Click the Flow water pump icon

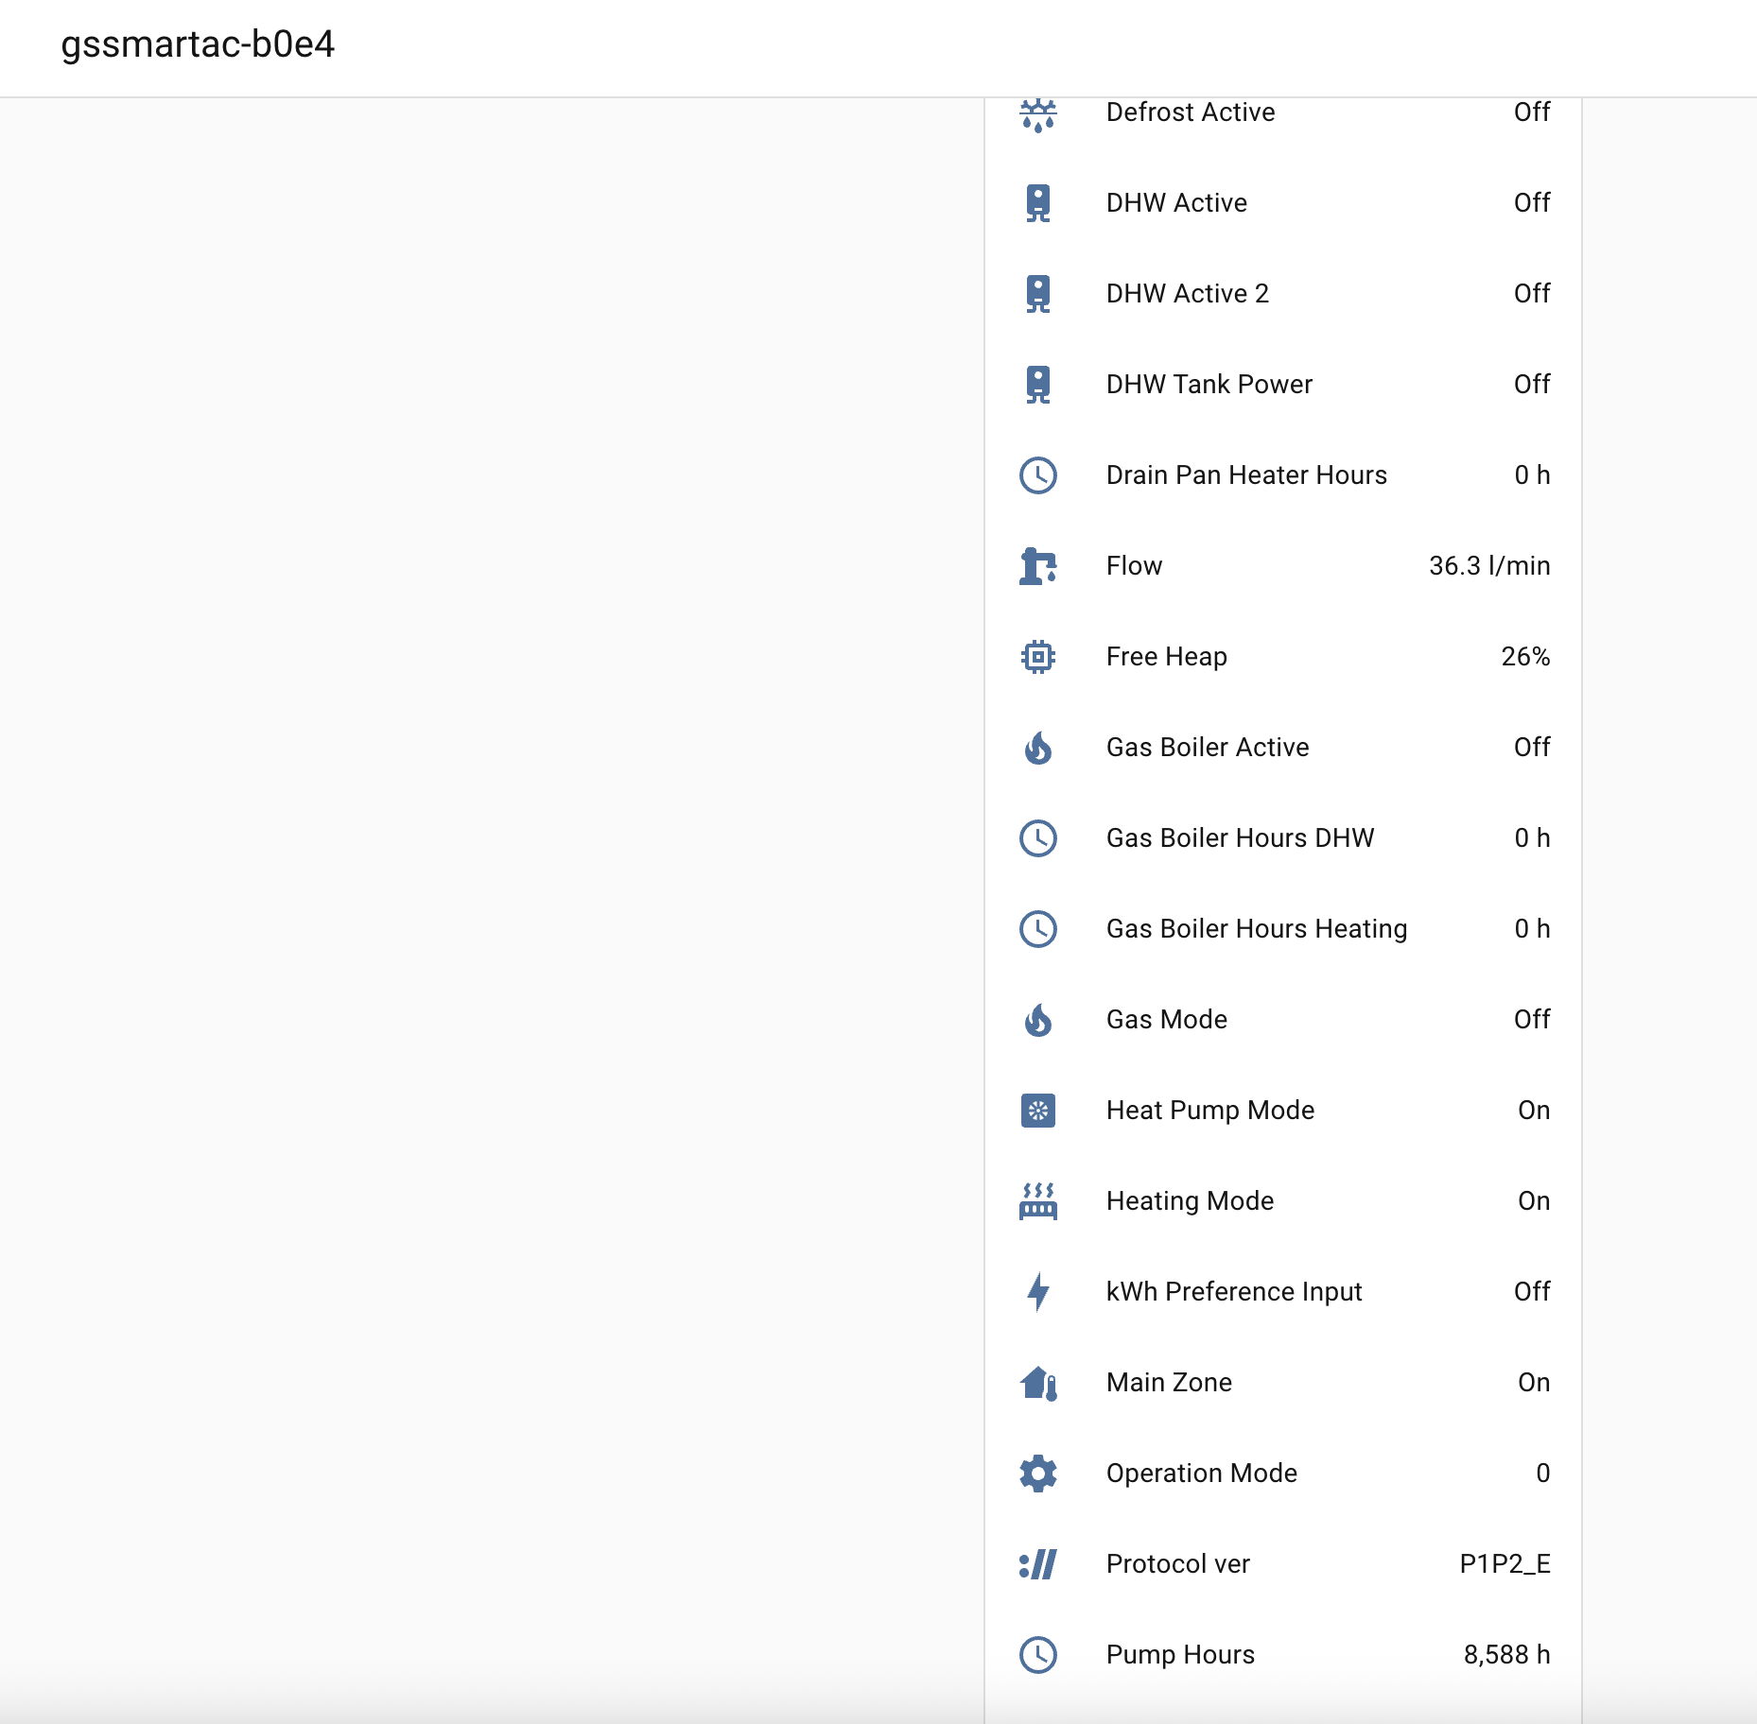point(1037,566)
